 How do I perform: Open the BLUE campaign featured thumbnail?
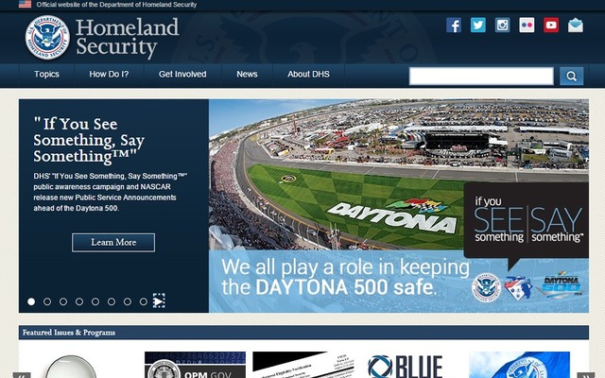(x=406, y=366)
